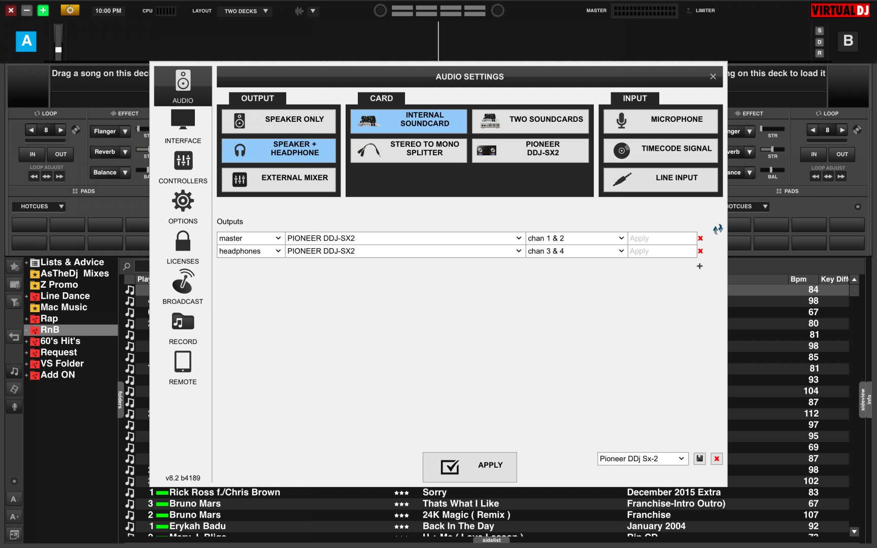Open the Audio settings section

click(183, 86)
